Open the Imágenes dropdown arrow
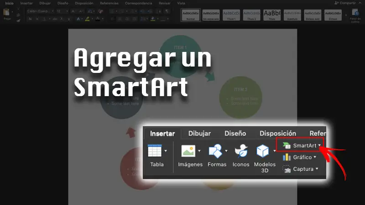365x205 pixels. pos(199,151)
